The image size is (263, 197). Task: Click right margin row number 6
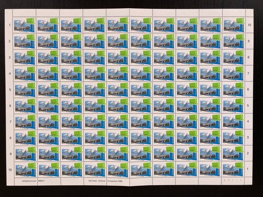point(248,89)
